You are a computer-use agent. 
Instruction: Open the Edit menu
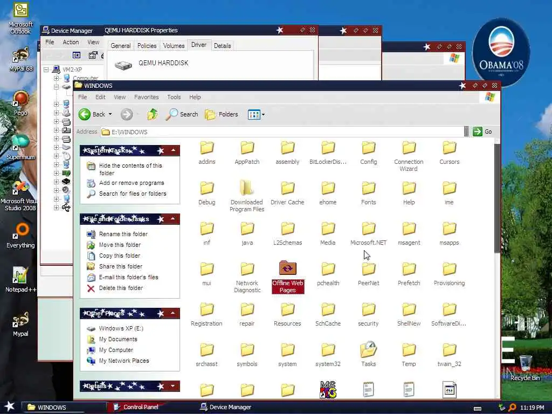[x=100, y=97]
